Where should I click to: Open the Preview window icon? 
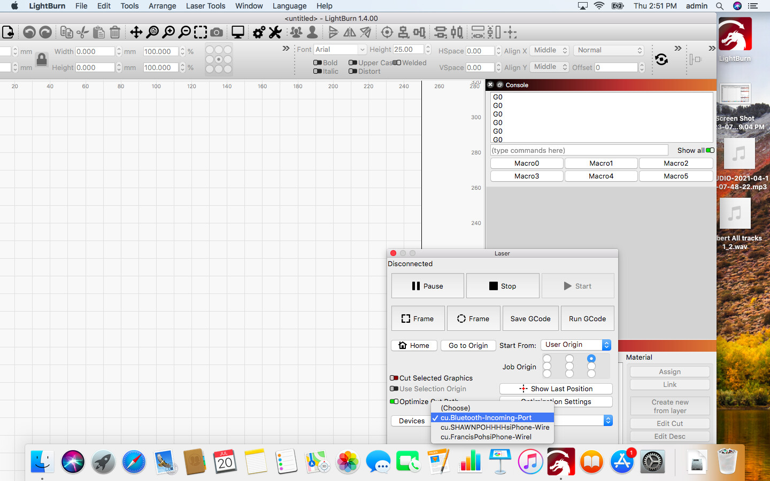click(237, 32)
